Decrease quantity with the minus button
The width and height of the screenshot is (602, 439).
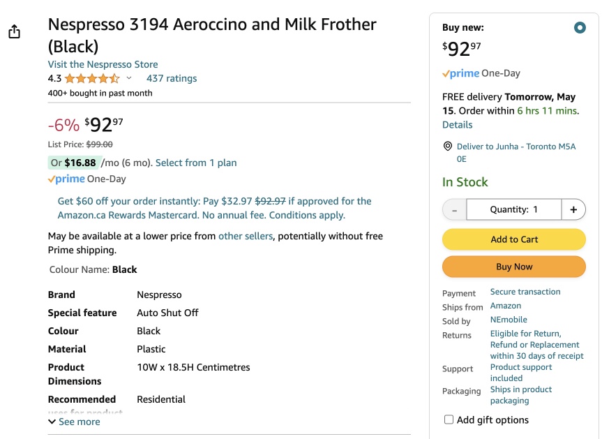click(455, 209)
